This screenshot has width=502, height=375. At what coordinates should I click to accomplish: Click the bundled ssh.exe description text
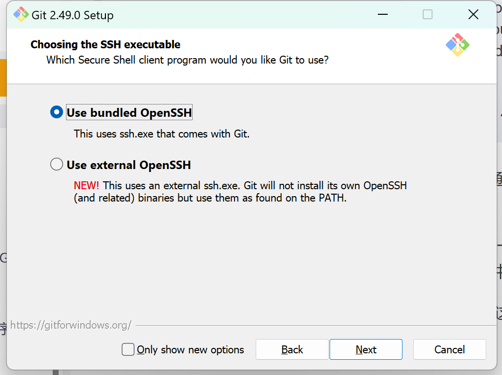(162, 134)
